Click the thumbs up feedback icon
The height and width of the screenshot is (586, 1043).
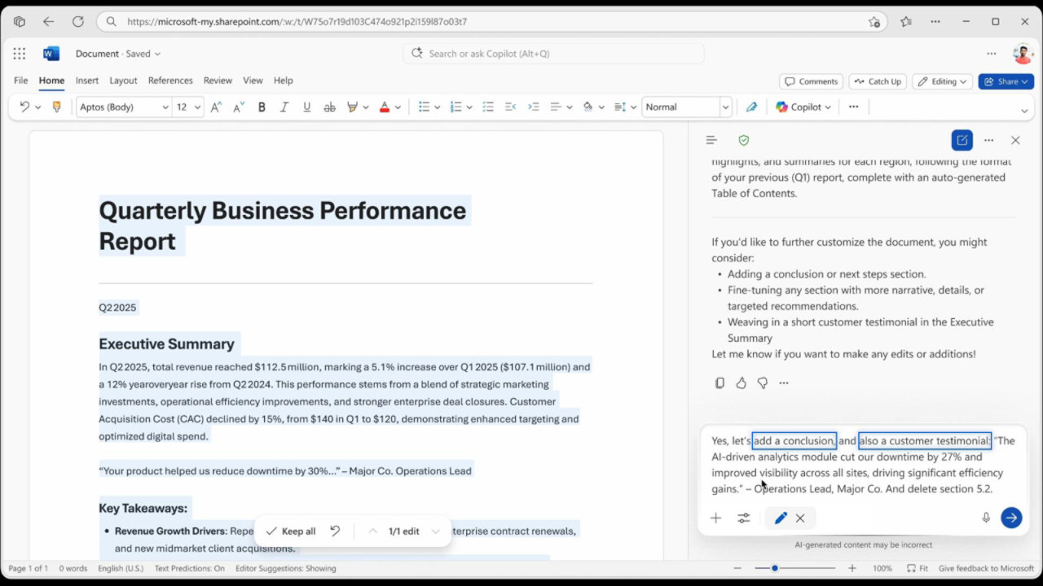coord(741,383)
